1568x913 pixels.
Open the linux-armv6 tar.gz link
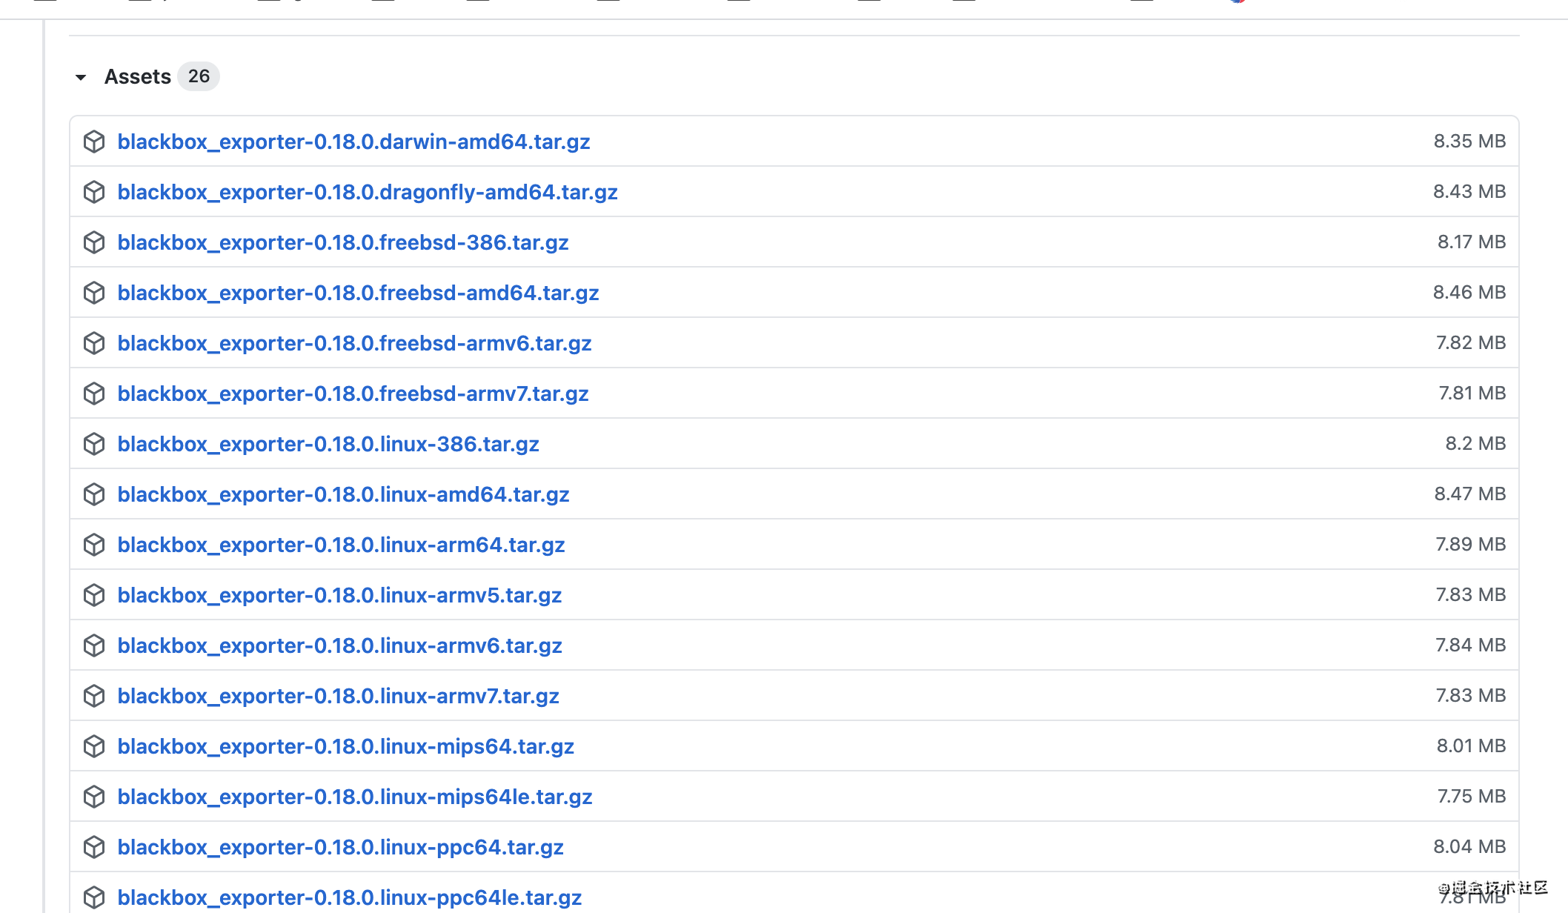pyautogui.click(x=339, y=645)
